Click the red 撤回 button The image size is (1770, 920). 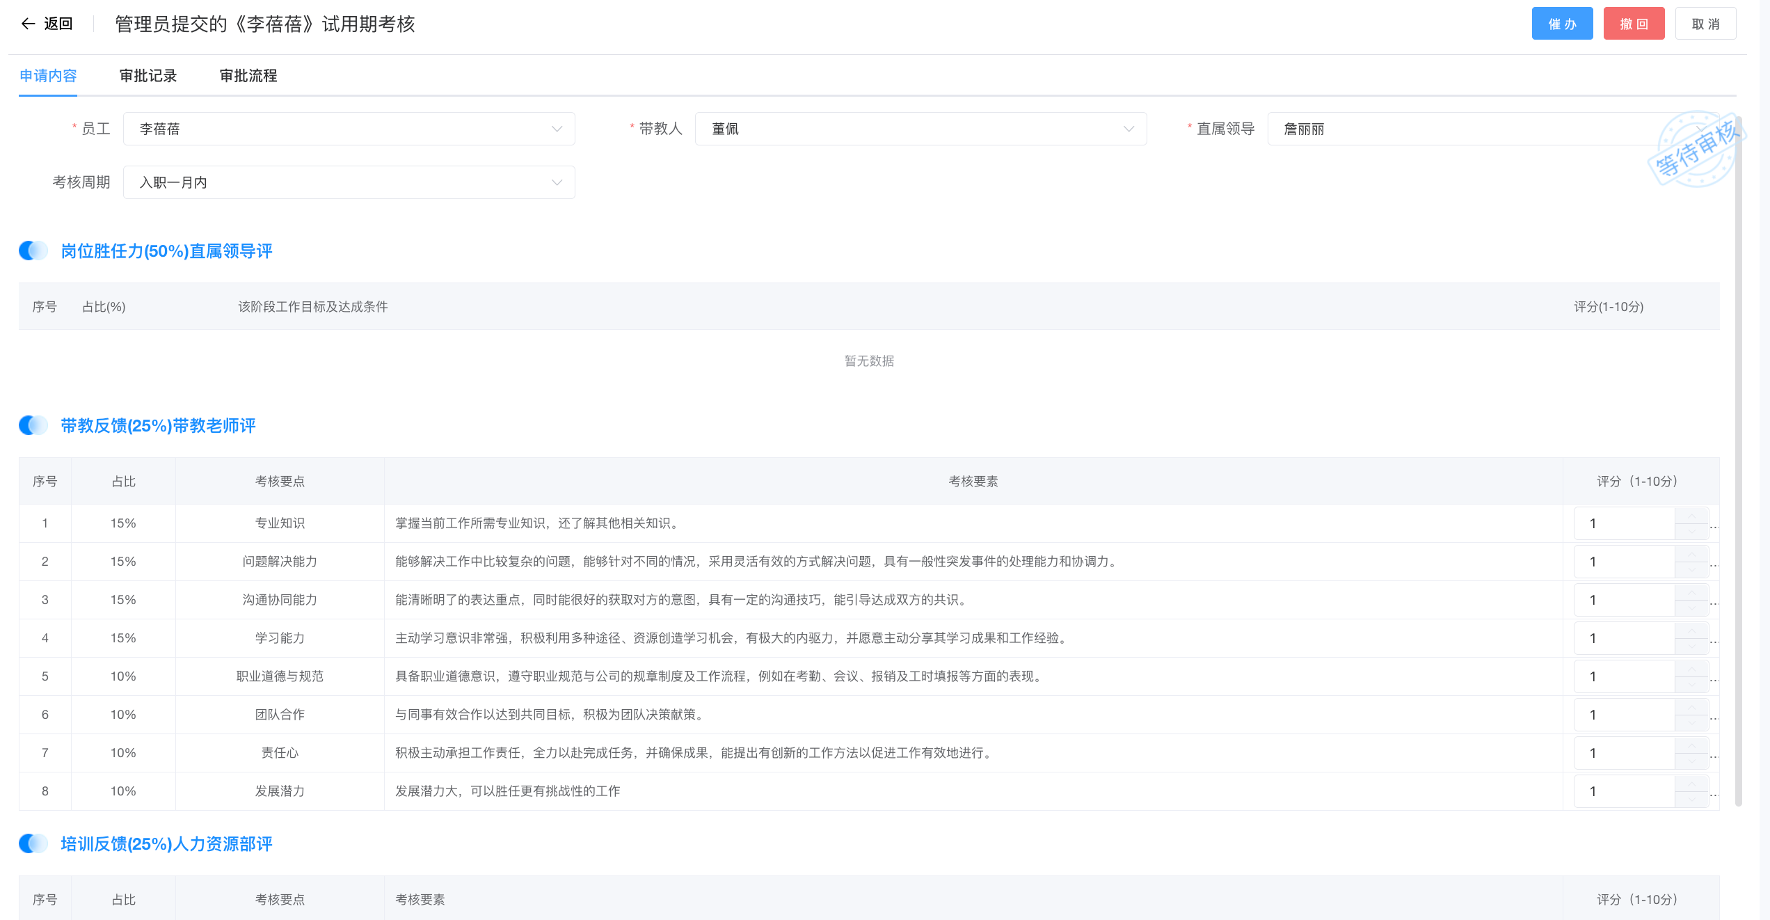[x=1633, y=24]
